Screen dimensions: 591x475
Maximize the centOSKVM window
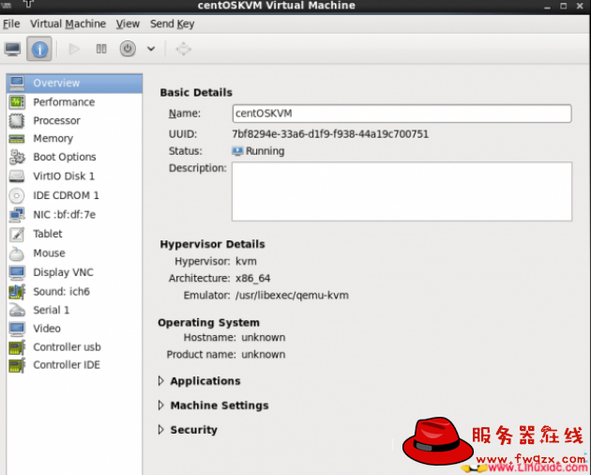[564, 6]
